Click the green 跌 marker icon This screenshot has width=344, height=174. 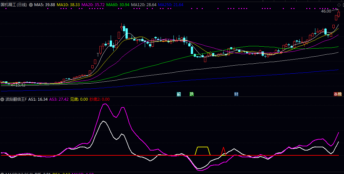click(x=192, y=94)
